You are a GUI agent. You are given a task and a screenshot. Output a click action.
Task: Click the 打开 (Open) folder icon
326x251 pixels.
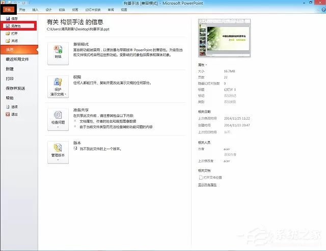click(x=8, y=34)
